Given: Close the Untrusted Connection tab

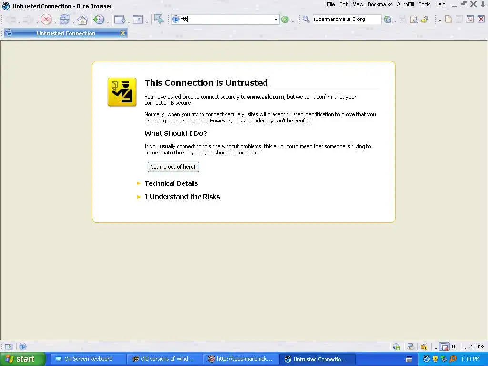Looking at the screenshot, I should point(123,33).
